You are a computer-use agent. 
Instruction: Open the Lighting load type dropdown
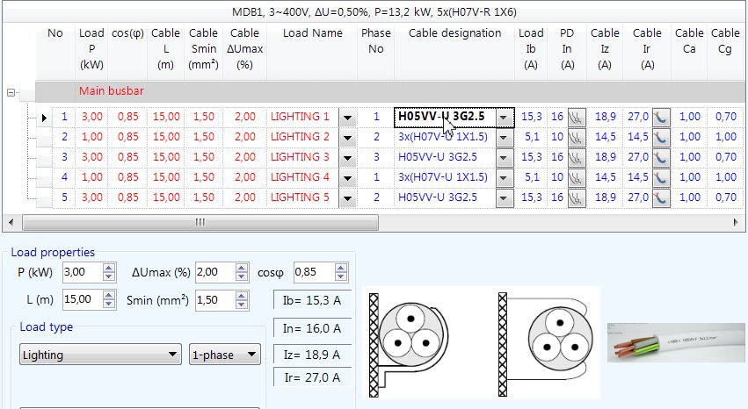click(100, 355)
